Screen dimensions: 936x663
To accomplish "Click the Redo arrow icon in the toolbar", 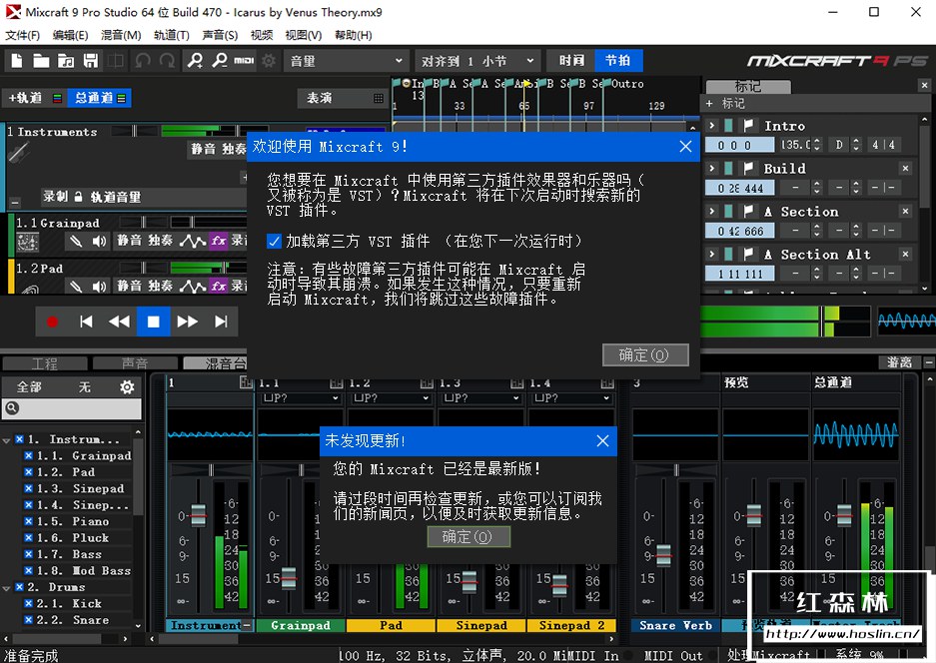I will [x=167, y=60].
